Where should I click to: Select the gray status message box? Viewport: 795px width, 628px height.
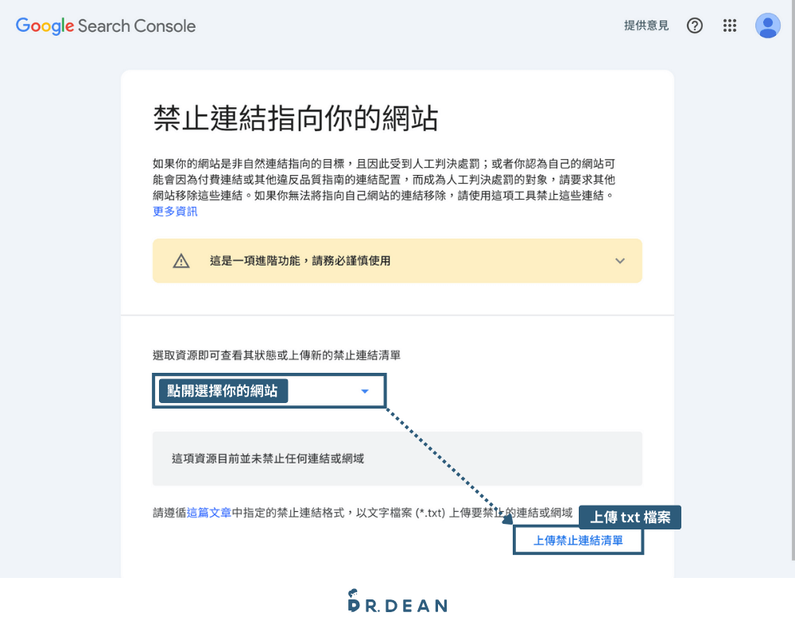point(397,459)
